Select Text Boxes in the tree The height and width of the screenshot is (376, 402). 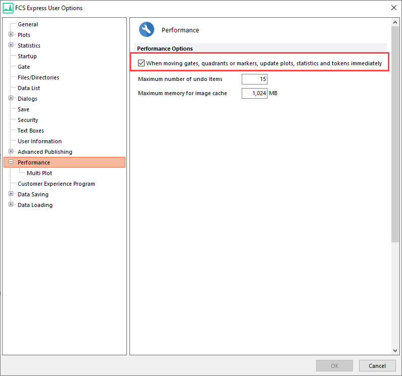coord(30,131)
